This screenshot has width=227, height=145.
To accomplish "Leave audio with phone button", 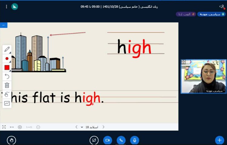I will point(121,140).
